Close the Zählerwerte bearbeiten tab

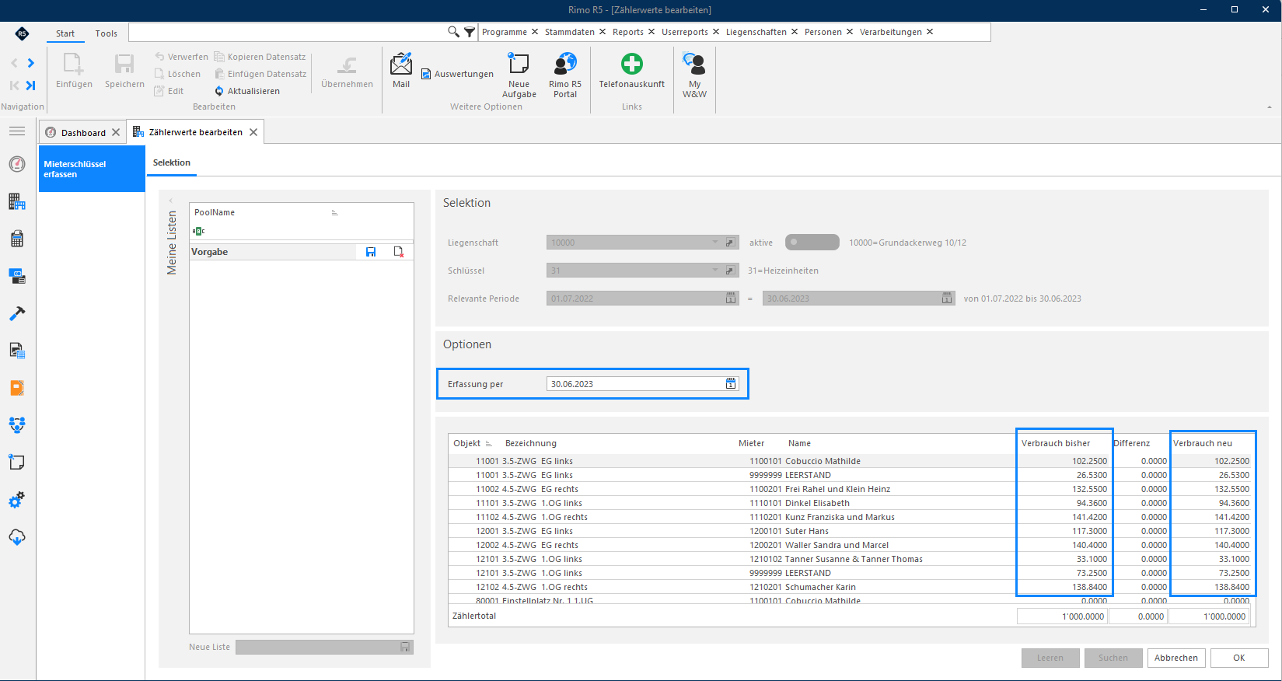coord(253,132)
